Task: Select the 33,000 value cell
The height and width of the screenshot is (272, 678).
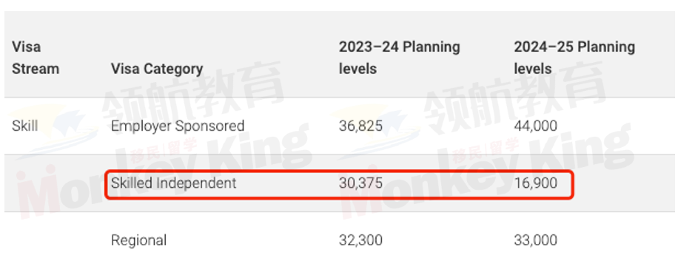Action: (x=535, y=240)
